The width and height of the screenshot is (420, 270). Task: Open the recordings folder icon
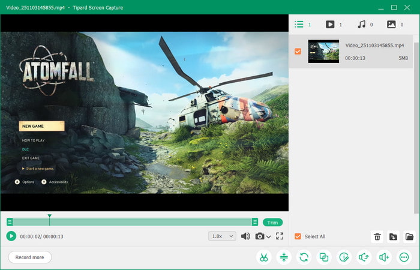[409, 237]
